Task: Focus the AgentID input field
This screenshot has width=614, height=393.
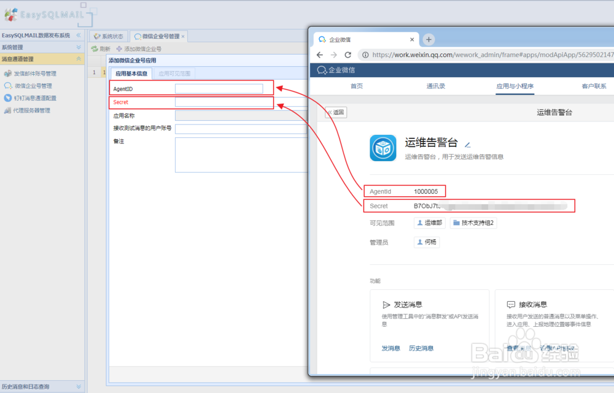Action: coord(219,89)
